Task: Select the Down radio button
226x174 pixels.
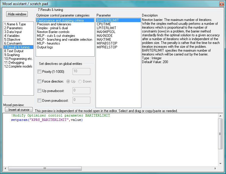Action: pos(80,81)
